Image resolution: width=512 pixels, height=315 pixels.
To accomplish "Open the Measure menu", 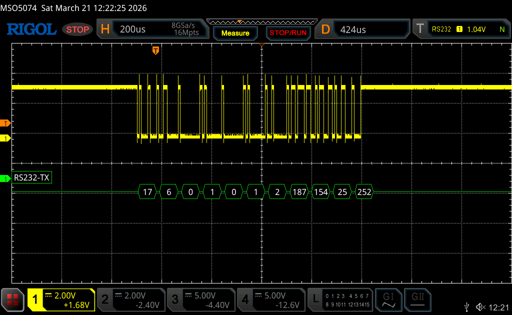I will 235,33.
